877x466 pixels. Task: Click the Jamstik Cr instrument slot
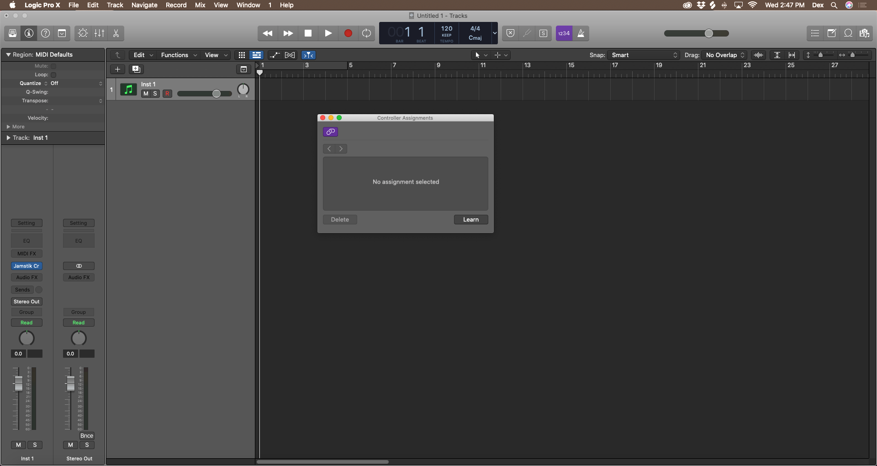tap(26, 266)
